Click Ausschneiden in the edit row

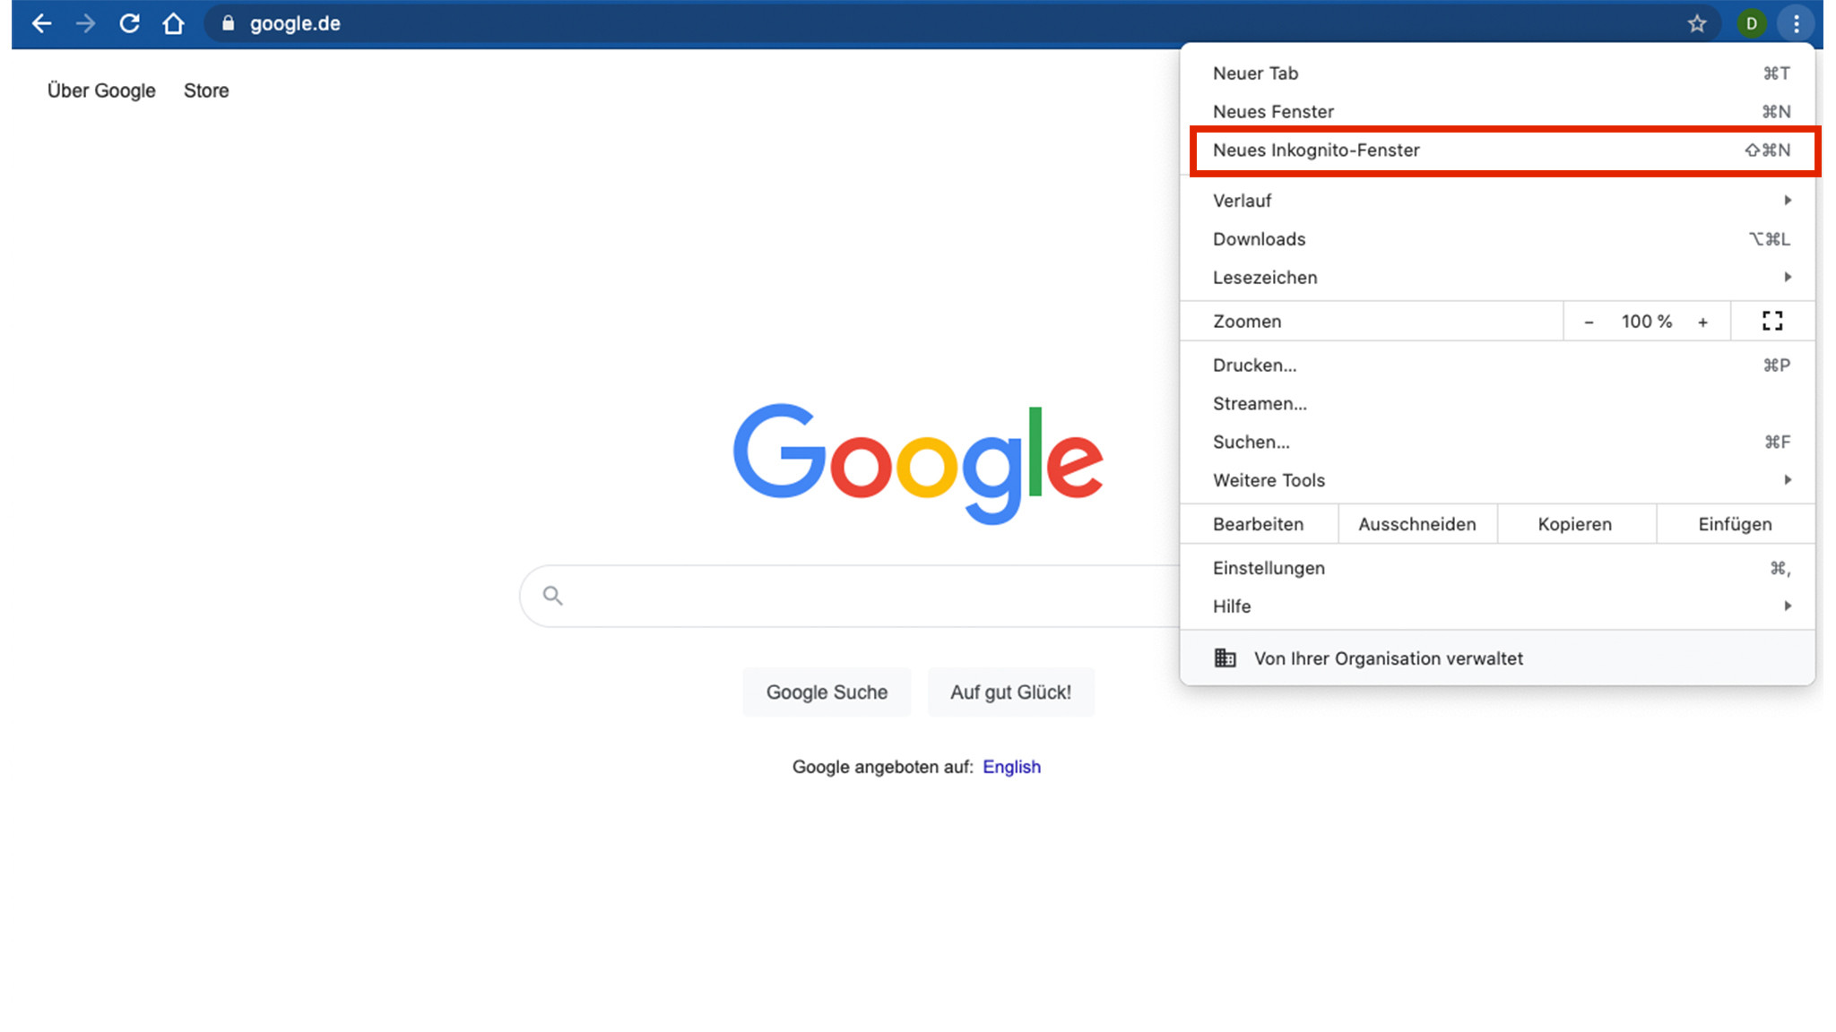click(1416, 524)
